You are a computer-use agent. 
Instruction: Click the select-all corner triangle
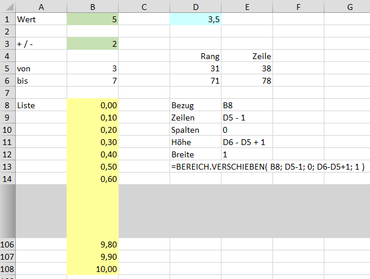tap(9, 7)
